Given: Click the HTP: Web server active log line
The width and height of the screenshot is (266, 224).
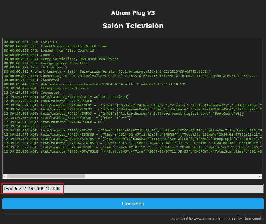Looking at the screenshot, I should (x=95, y=84).
